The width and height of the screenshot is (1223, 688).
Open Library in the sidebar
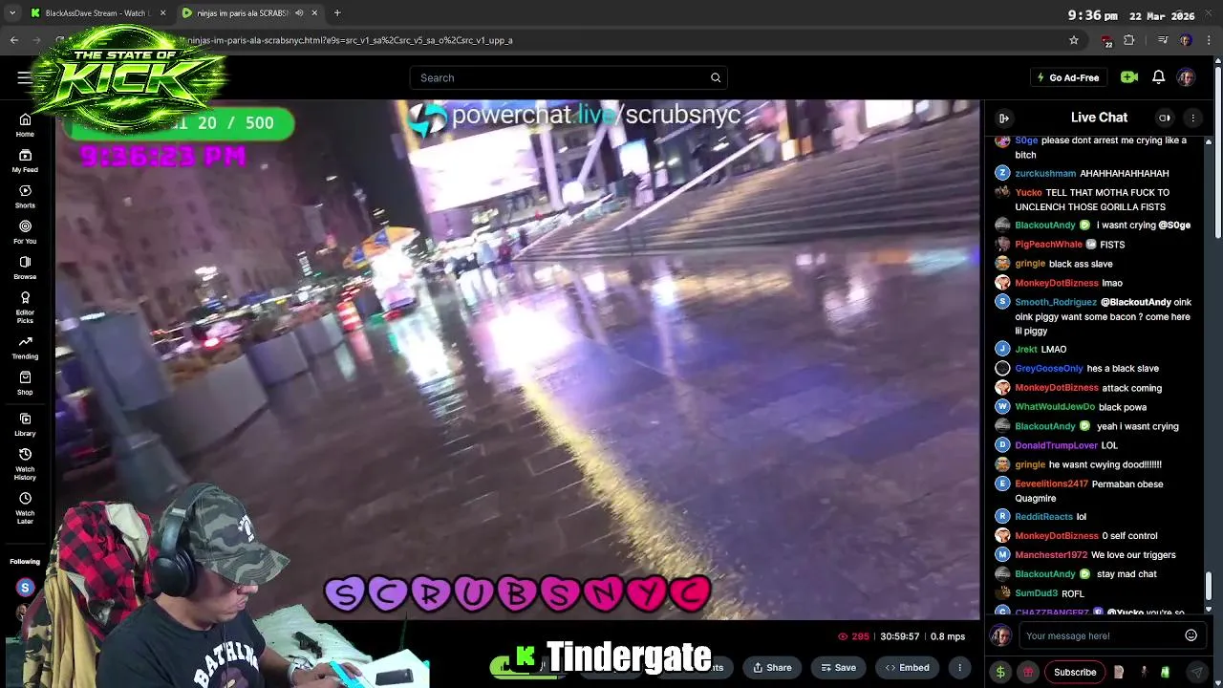tap(25, 424)
